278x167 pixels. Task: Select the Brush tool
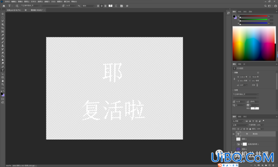point(3,42)
